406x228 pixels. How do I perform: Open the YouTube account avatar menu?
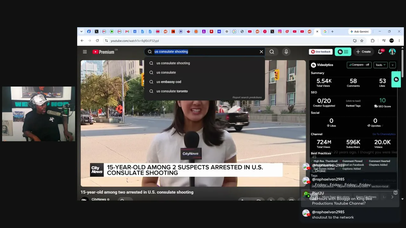392,52
